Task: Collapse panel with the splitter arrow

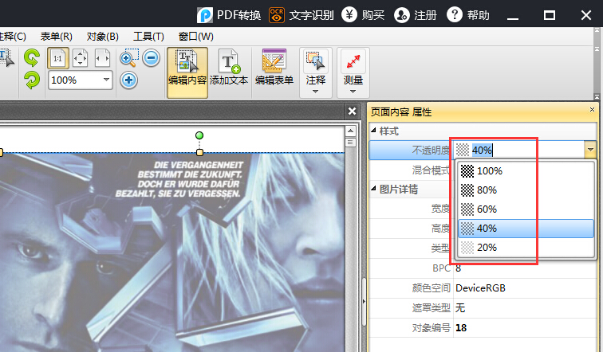Action: (x=364, y=301)
